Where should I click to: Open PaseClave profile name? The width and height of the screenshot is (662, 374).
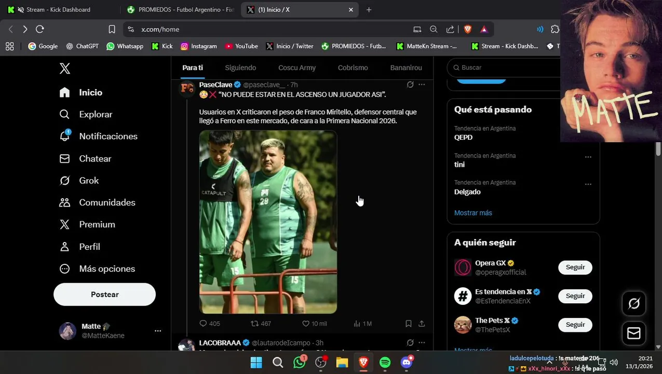(x=216, y=85)
